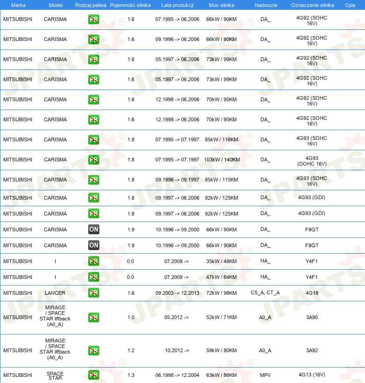This screenshot has height=383, width=365.
Task: Click MITSUBISHI in the LANCER row
Action: click(18, 293)
